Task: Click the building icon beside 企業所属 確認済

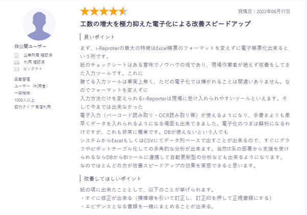Action: click(17, 56)
